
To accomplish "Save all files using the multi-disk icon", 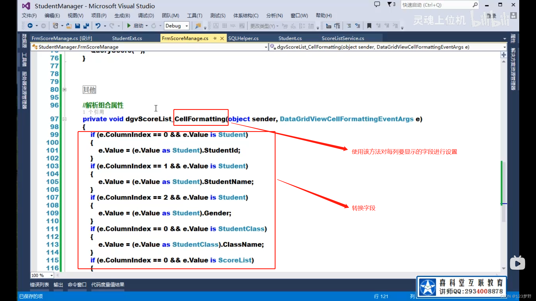I will tap(86, 26).
